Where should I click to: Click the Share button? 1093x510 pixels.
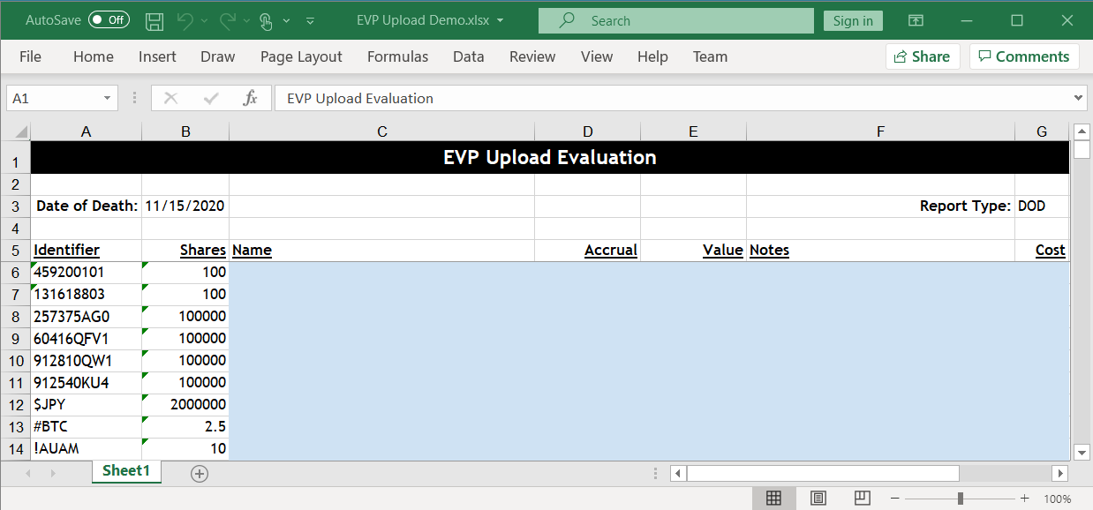coord(922,56)
